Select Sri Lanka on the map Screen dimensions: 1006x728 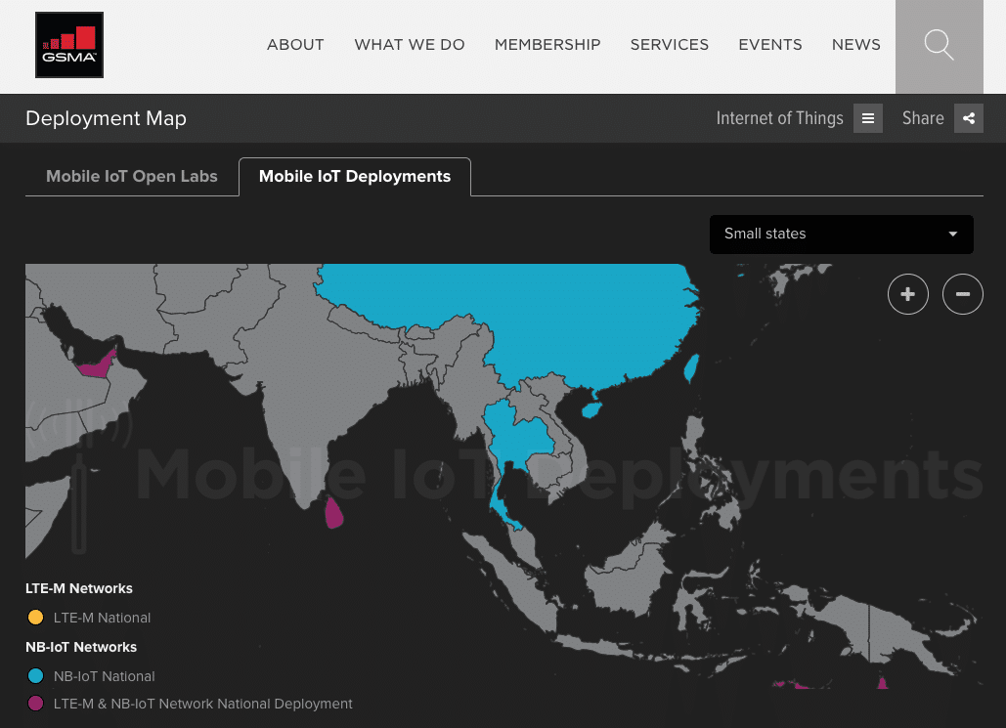click(333, 513)
